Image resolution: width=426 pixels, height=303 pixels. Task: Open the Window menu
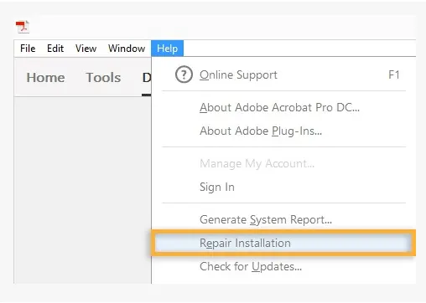pos(127,49)
